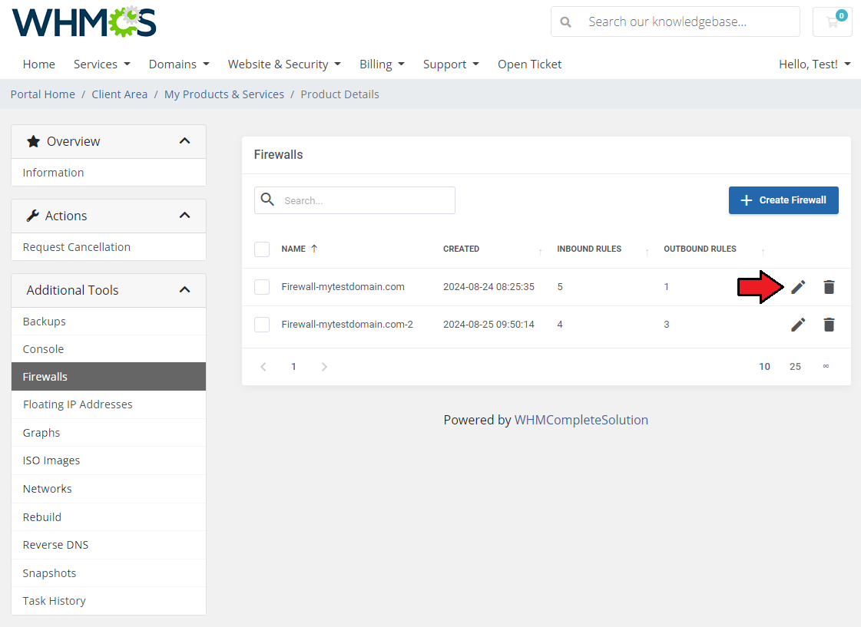This screenshot has width=861, height=627.
Task: Show 25 entries per page
Action: click(795, 366)
